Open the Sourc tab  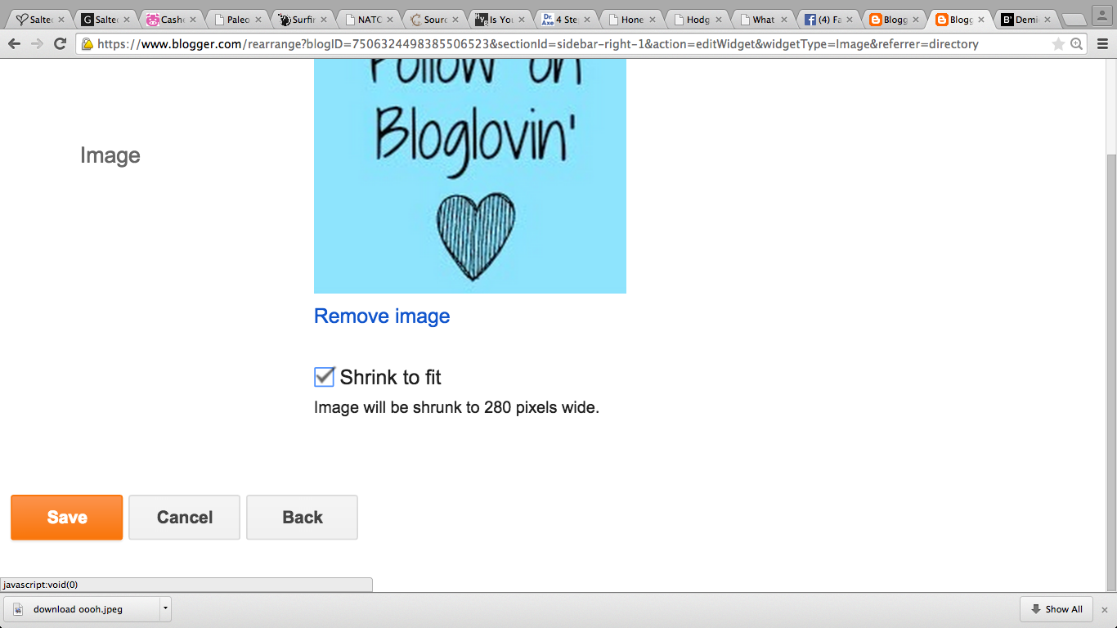[436, 20]
